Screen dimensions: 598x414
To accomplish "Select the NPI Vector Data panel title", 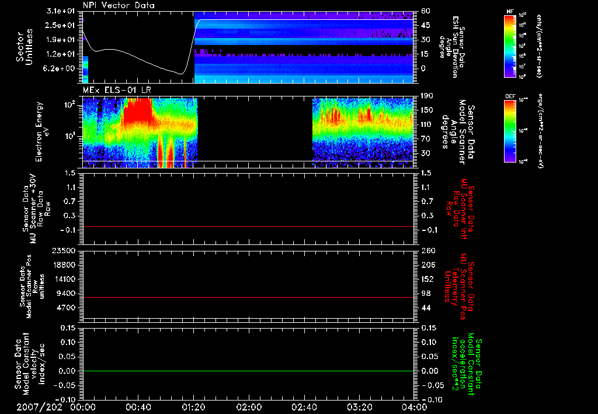I will 119,5.
